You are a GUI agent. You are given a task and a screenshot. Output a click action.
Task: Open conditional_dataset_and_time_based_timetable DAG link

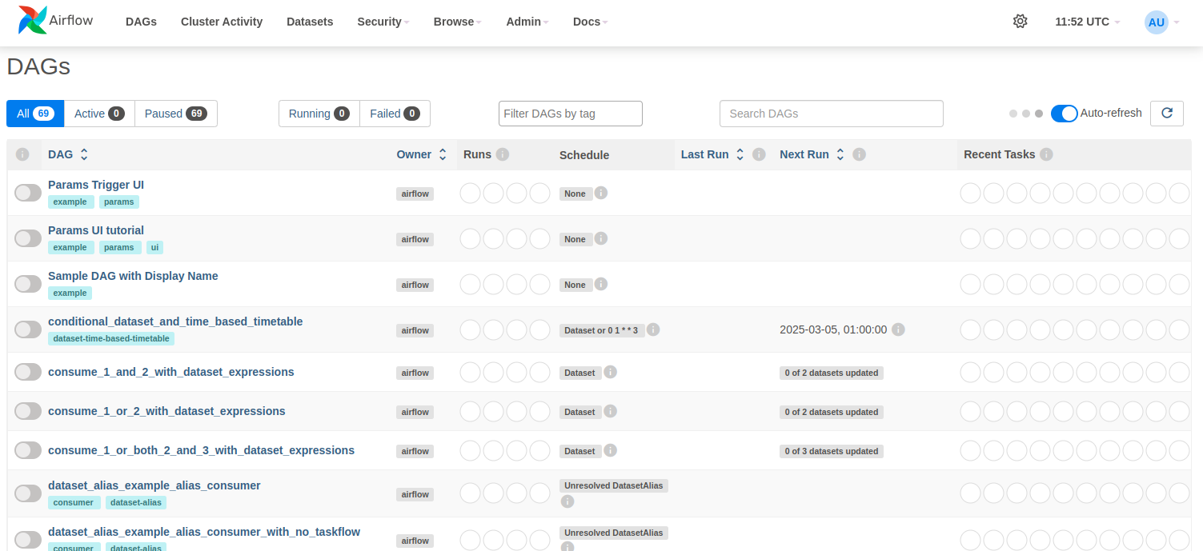click(175, 321)
